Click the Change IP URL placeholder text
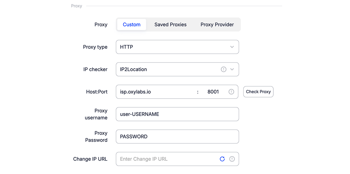 [x=144, y=159]
